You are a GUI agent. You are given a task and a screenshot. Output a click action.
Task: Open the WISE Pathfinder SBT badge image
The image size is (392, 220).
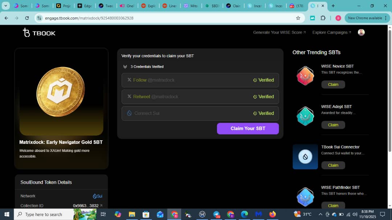coord(305,197)
